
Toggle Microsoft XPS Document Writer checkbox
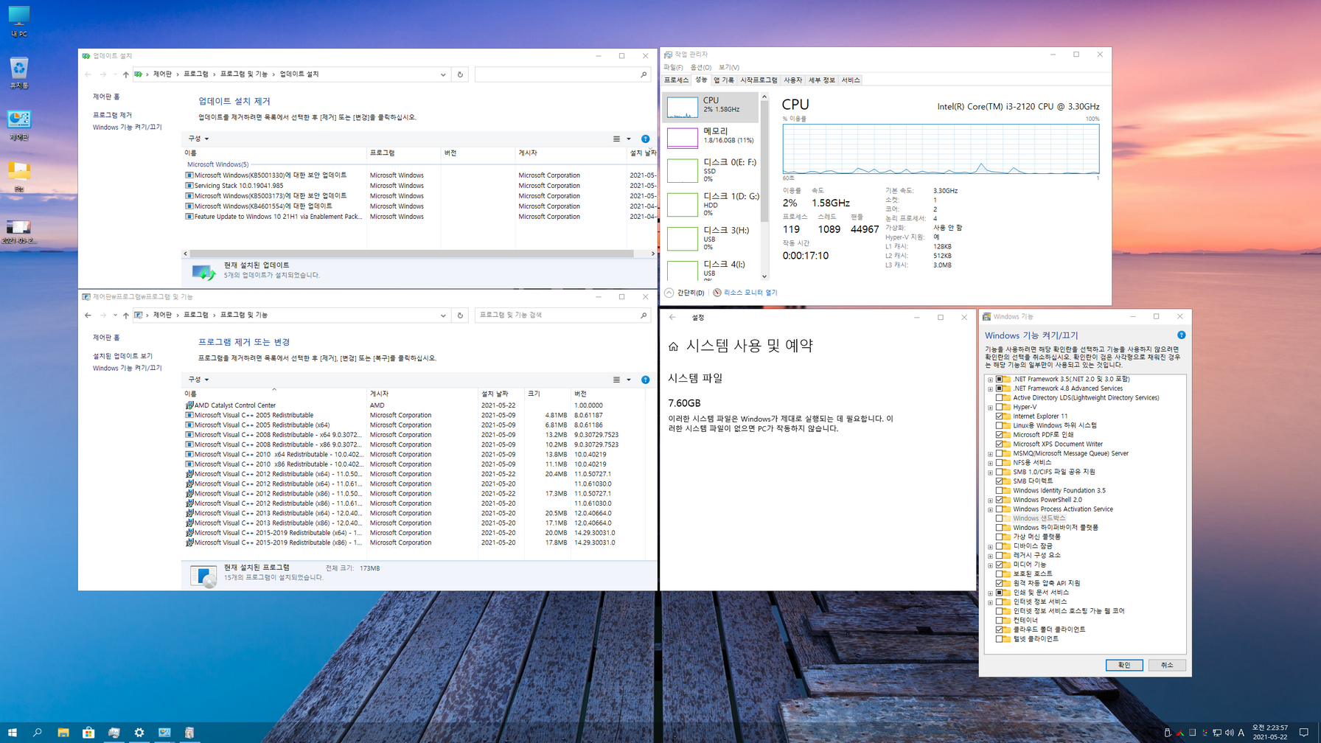[x=1000, y=444]
